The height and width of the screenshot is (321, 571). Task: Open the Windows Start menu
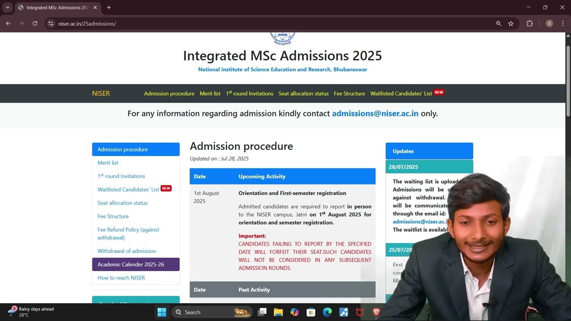coord(162,312)
